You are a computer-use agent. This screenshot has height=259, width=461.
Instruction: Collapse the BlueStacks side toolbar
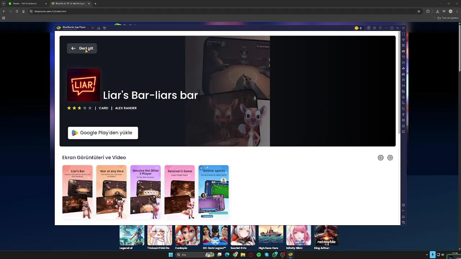coord(403,28)
